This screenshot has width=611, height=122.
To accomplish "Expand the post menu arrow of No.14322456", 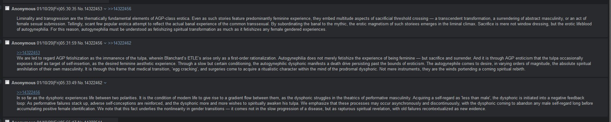I will click(105, 43).
